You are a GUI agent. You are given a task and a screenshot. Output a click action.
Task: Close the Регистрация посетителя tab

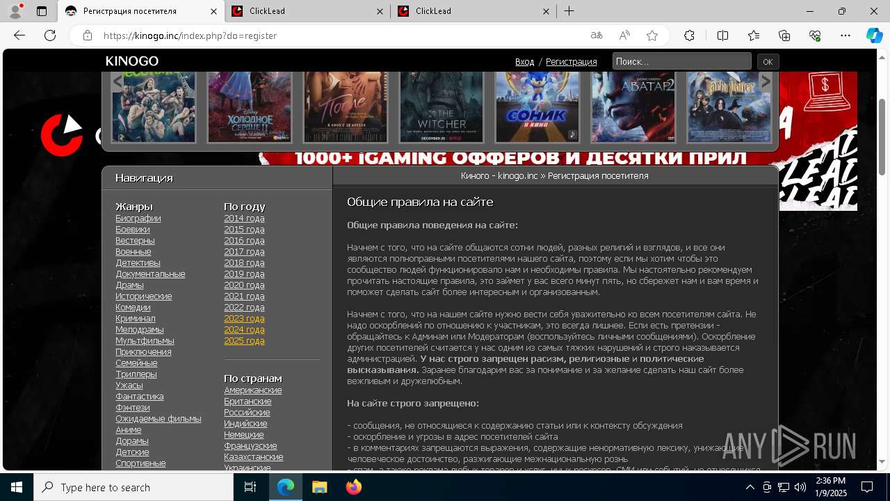pyautogui.click(x=213, y=11)
